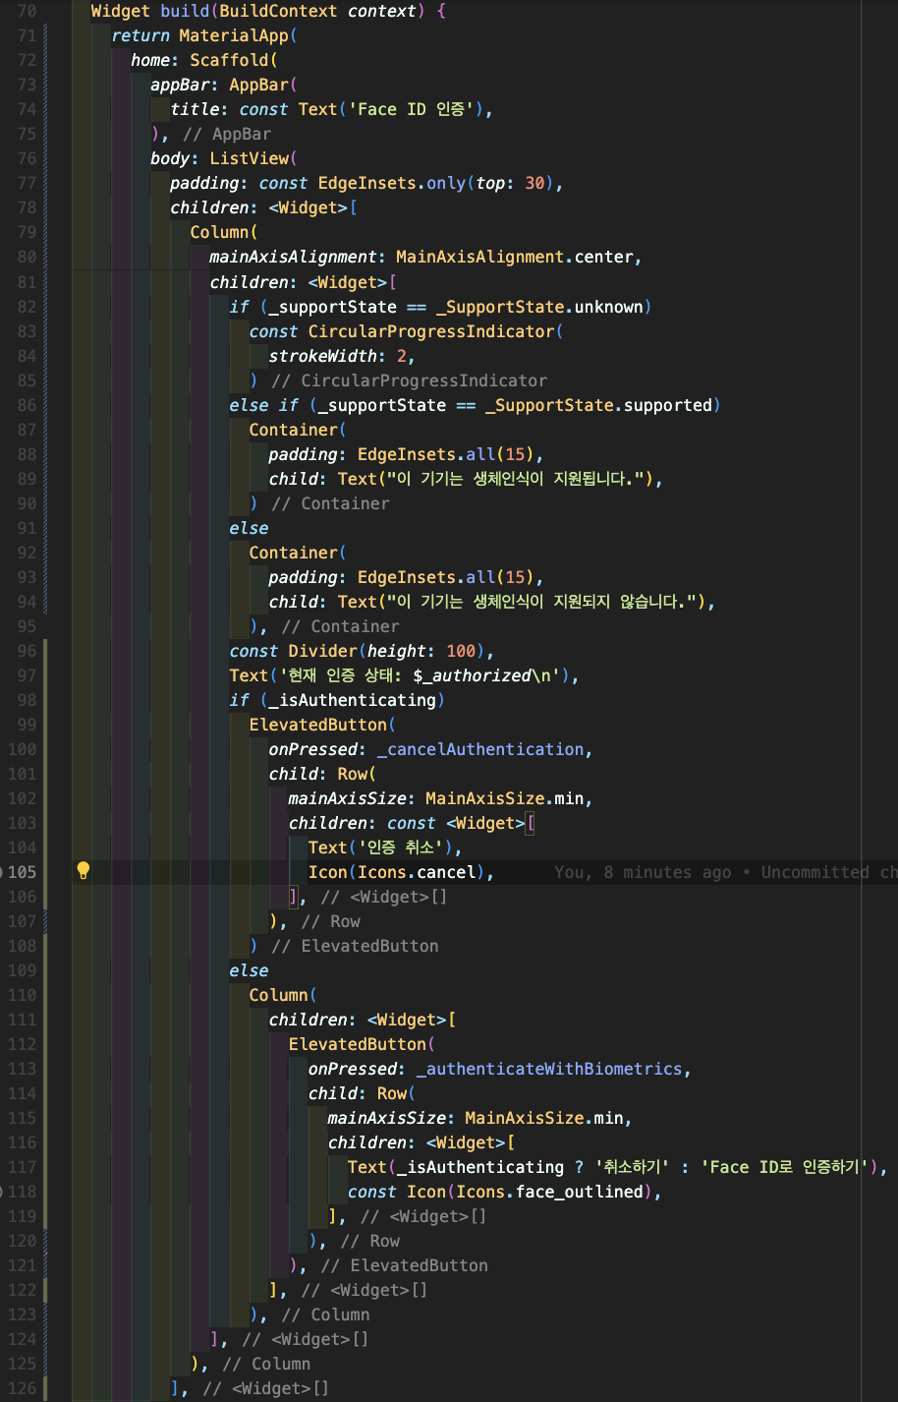Click "MainAxisSize" type on line 102
The width and height of the screenshot is (898, 1402).
click(485, 798)
